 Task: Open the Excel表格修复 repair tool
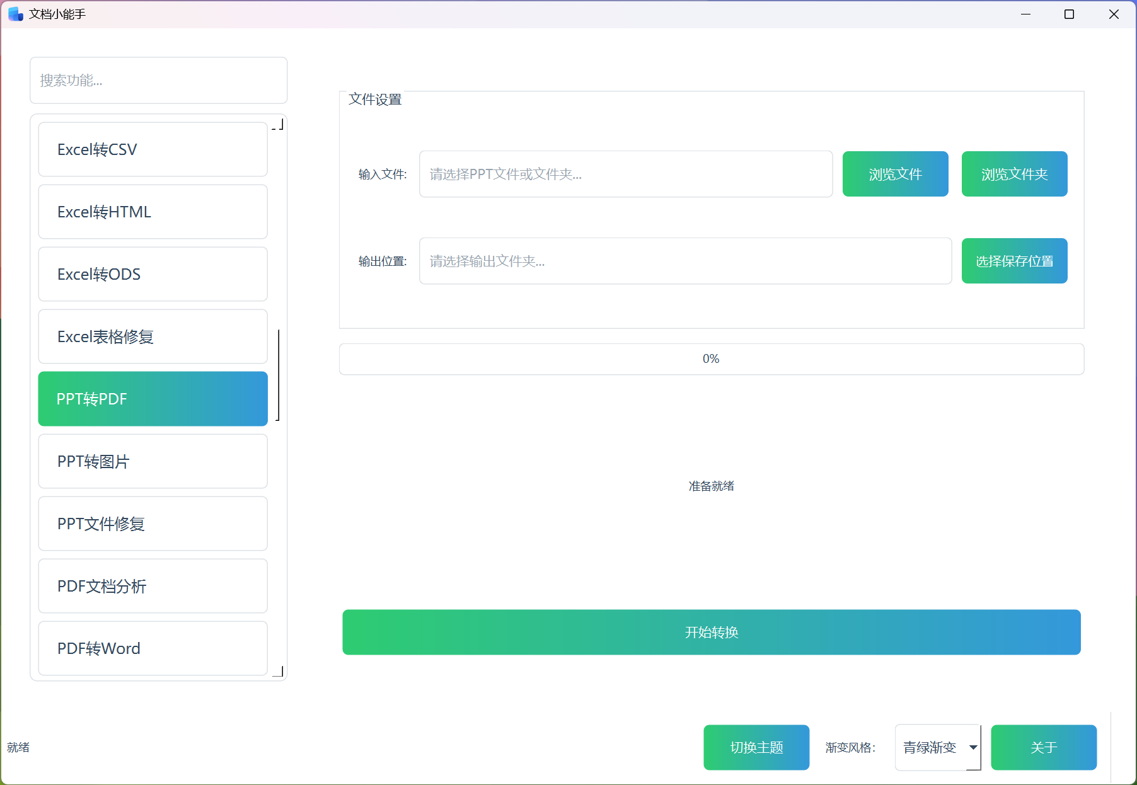click(153, 336)
